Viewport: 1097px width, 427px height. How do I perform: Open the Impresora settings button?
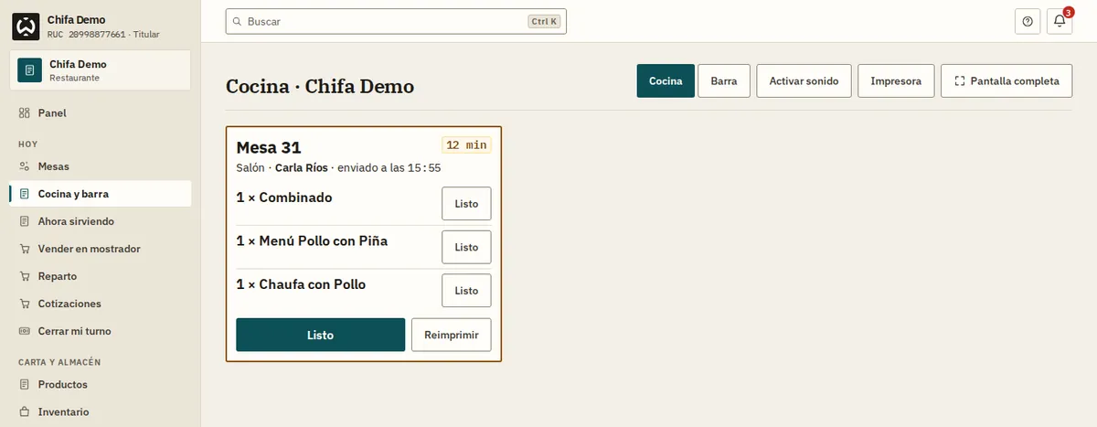pyautogui.click(x=896, y=80)
